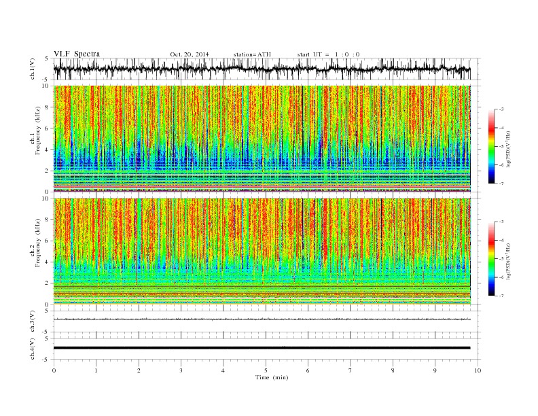This screenshot has width=538, height=416.
Task: Click time axis tick label "4"
Action: click(x=223, y=370)
